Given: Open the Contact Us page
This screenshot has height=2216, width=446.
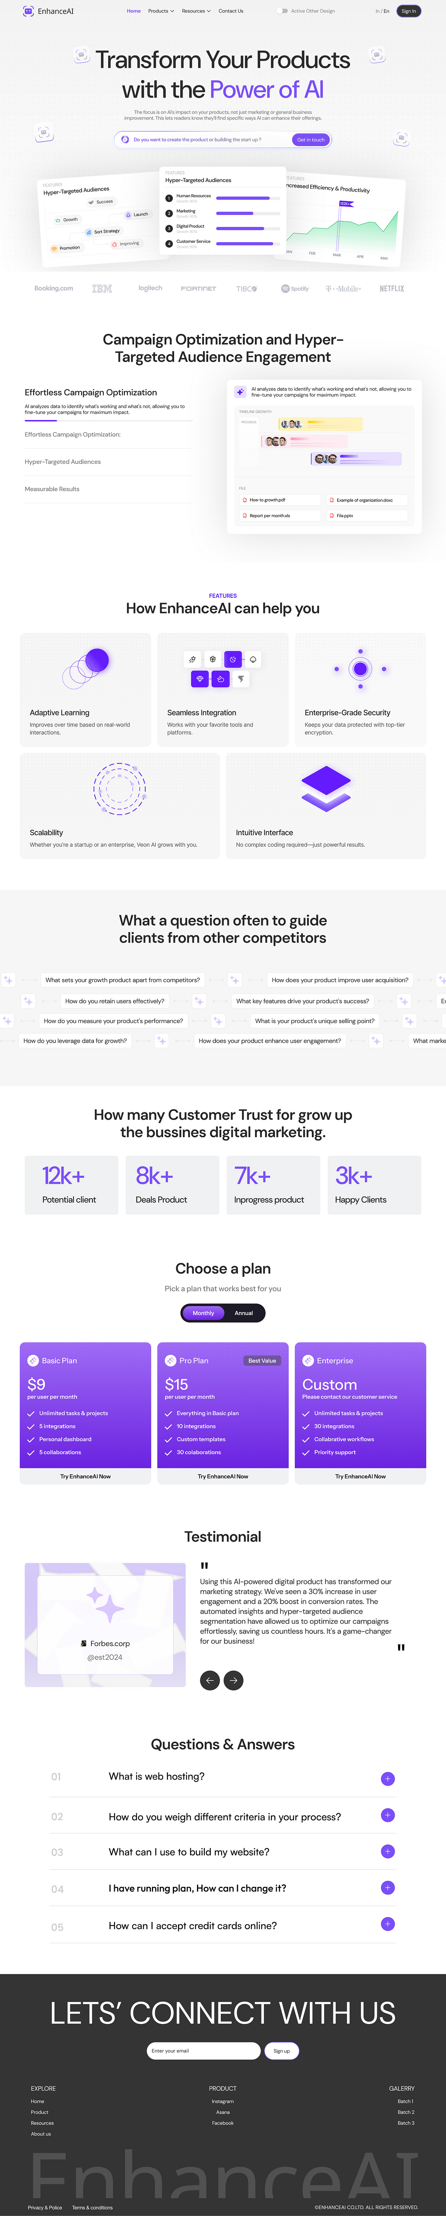Looking at the screenshot, I should [x=230, y=12].
